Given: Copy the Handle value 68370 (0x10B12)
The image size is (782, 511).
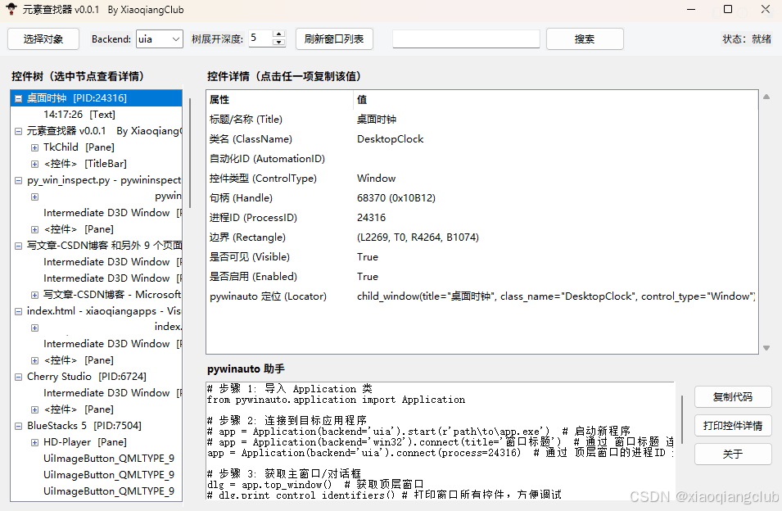Looking at the screenshot, I should pos(396,198).
